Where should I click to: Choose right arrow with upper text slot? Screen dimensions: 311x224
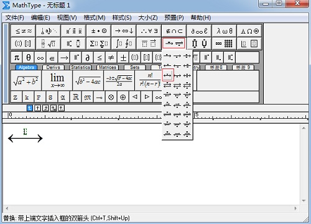(167, 56)
